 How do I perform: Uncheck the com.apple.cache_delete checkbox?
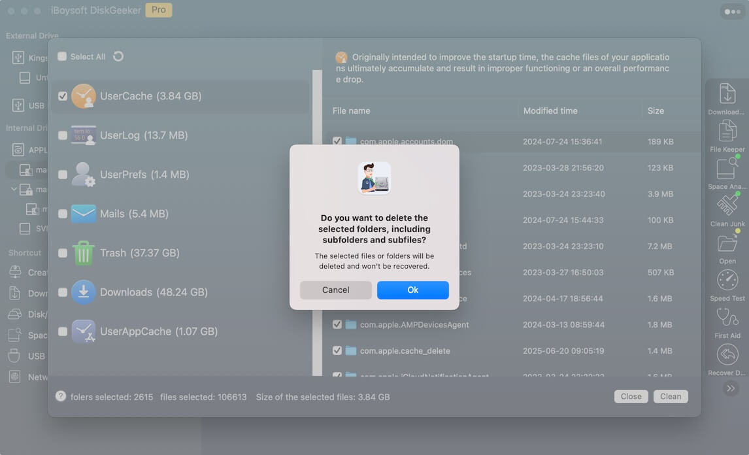point(337,351)
